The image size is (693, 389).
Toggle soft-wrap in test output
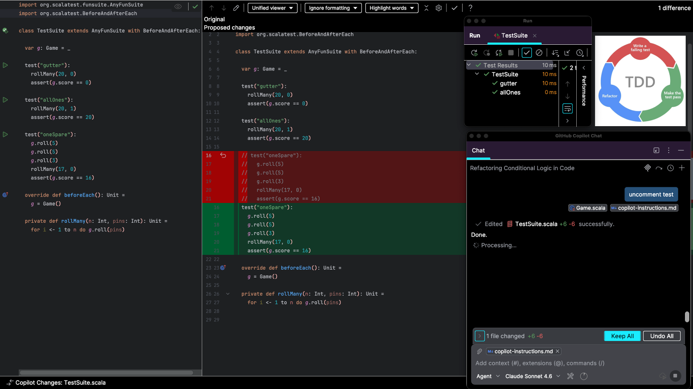[x=567, y=109]
